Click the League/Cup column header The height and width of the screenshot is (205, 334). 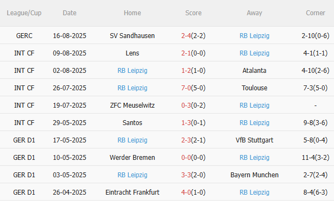coord(24,13)
